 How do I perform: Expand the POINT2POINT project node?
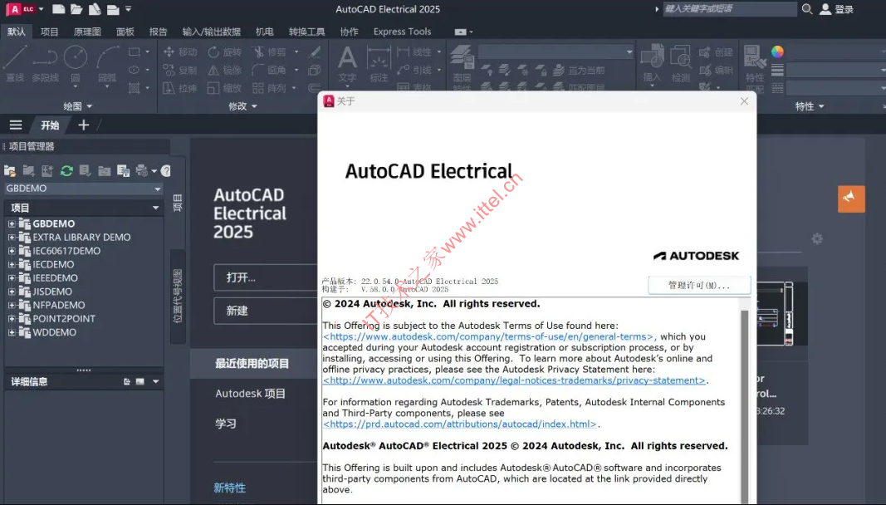[x=12, y=319]
